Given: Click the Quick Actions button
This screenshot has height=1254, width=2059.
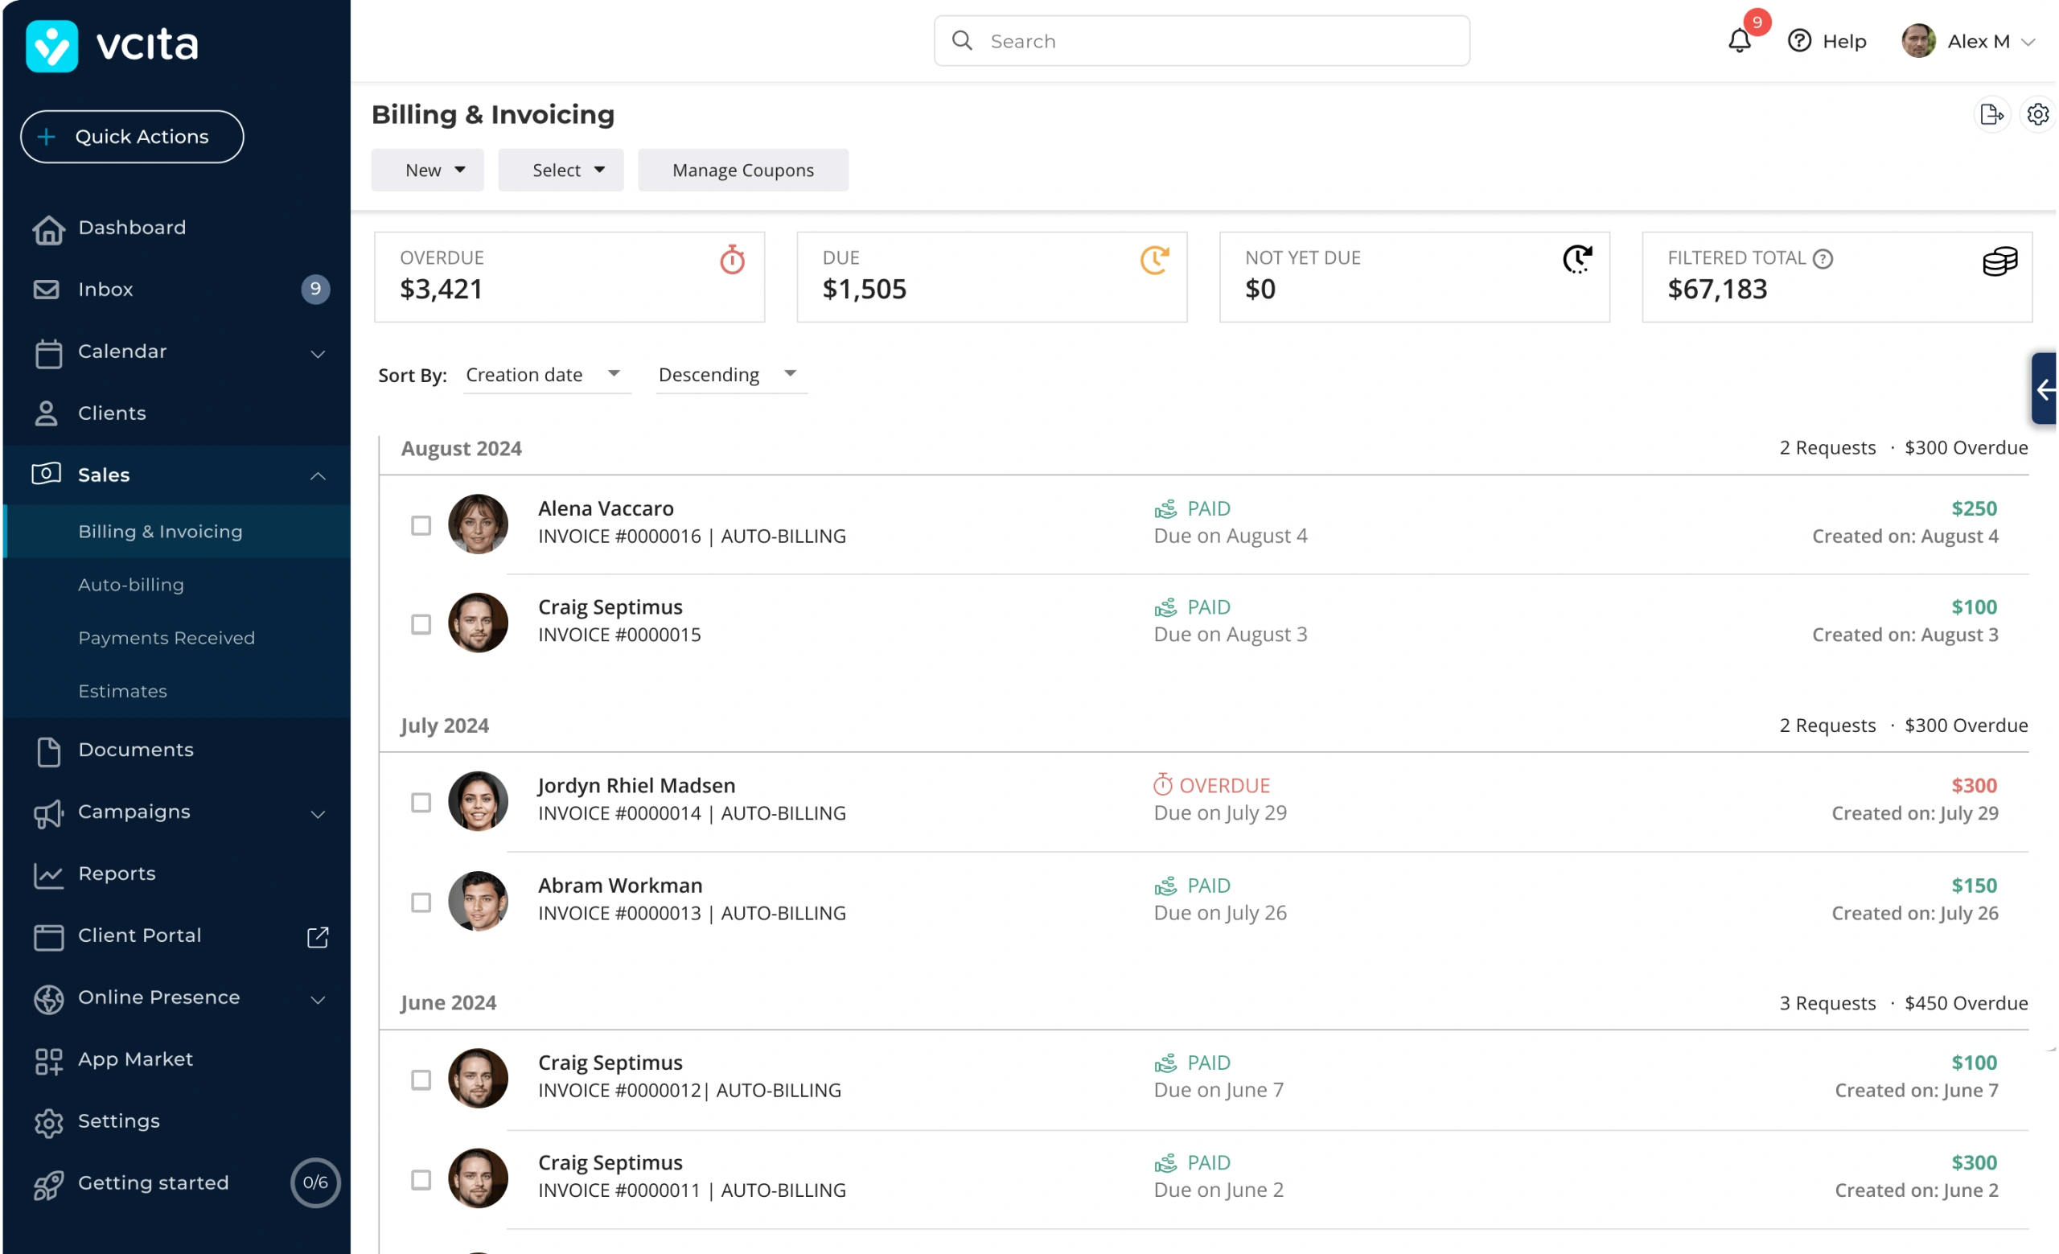Looking at the screenshot, I should [x=131, y=136].
